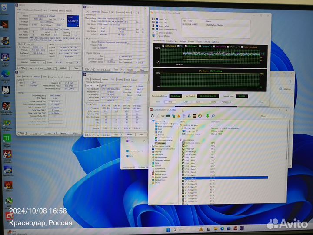This screenshot has width=313, height=235.
Task: Select Разгон item in AIDA64 tree
Action: click(x=159, y=134)
